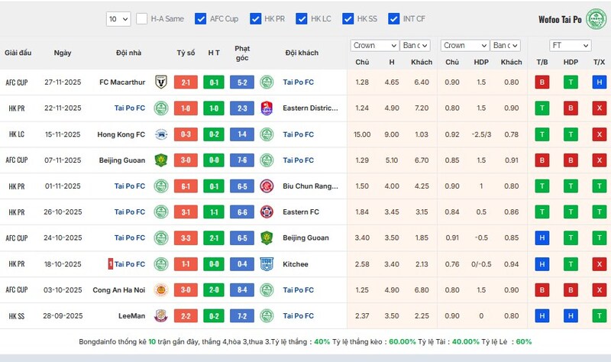Click the Ngày column header

click(63, 53)
